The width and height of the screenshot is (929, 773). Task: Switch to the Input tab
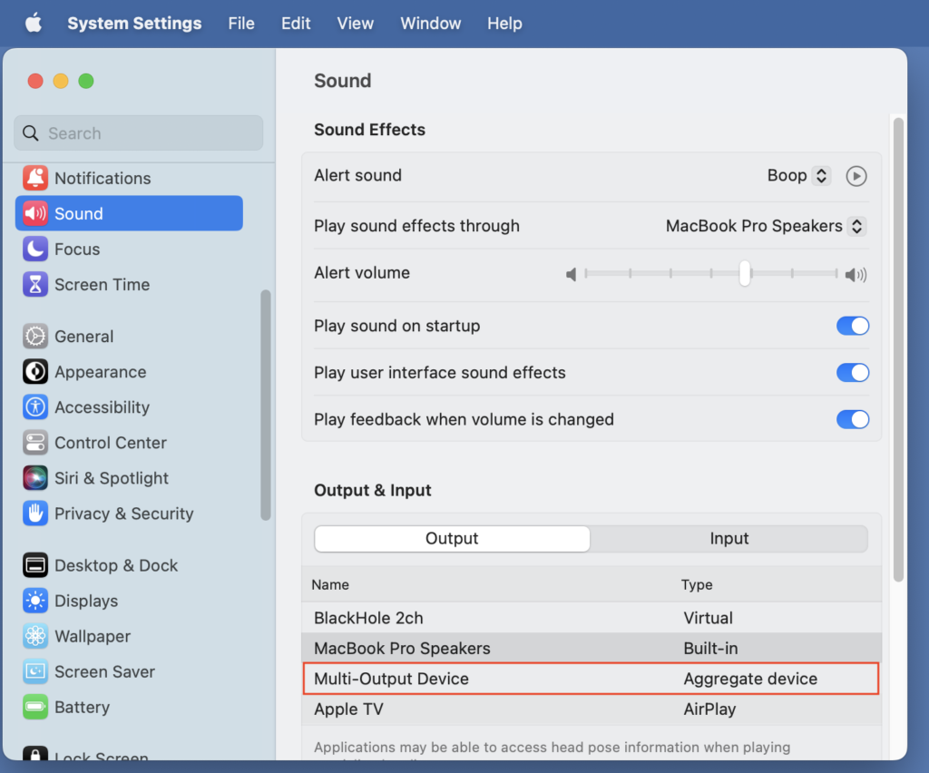(729, 538)
